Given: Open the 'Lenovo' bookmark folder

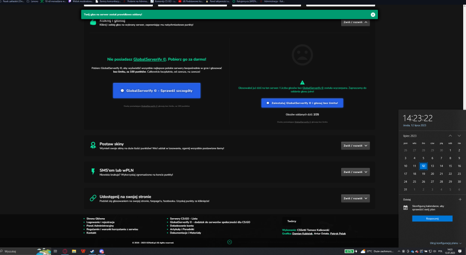Looking at the screenshot, I should pyautogui.click(x=33, y=1).
